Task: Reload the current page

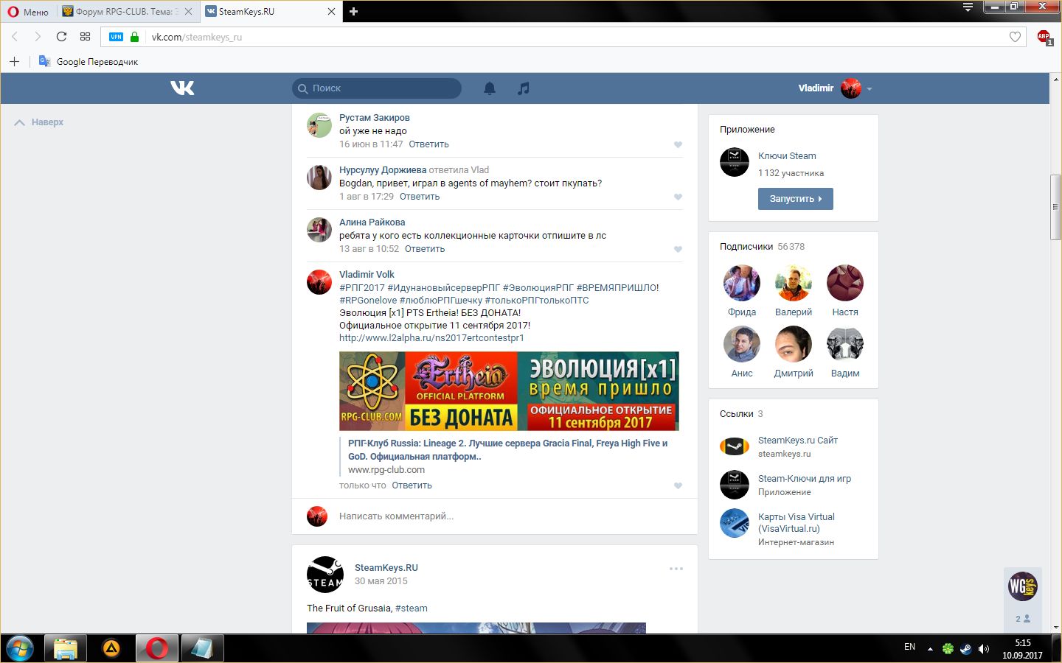Action: (x=62, y=37)
